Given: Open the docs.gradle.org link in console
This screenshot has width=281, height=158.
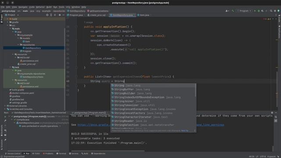Looking at the screenshot, I should click(x=94, y=125).
